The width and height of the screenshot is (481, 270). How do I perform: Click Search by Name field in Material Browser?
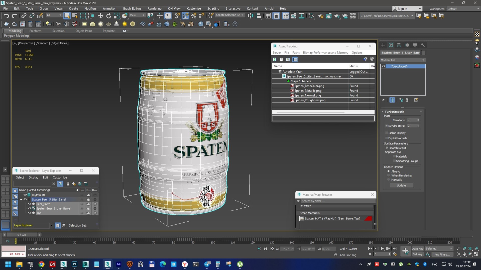pos(338,201)
